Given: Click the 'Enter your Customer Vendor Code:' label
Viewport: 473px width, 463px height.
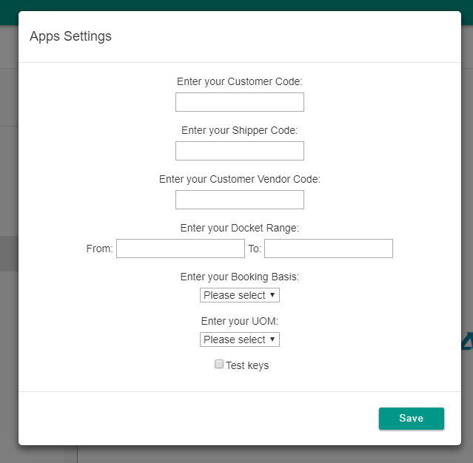Looking at the screenshot, I should (240, 179).
